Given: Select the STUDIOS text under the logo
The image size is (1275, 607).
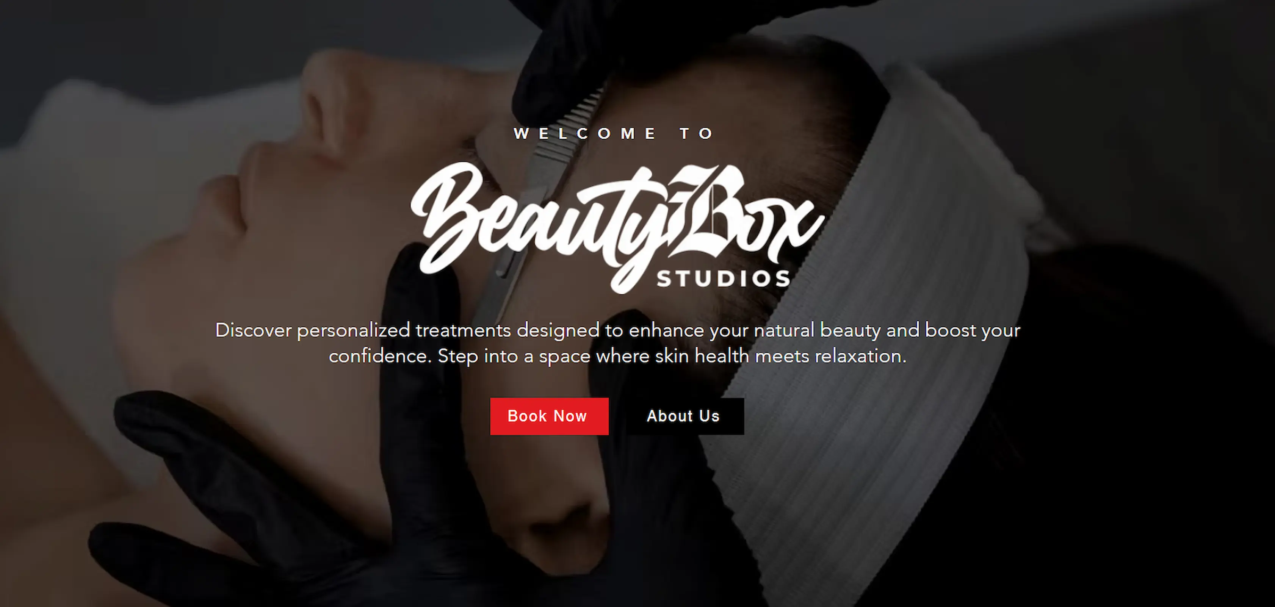Looking at the screenshot, I should [724, 279].
